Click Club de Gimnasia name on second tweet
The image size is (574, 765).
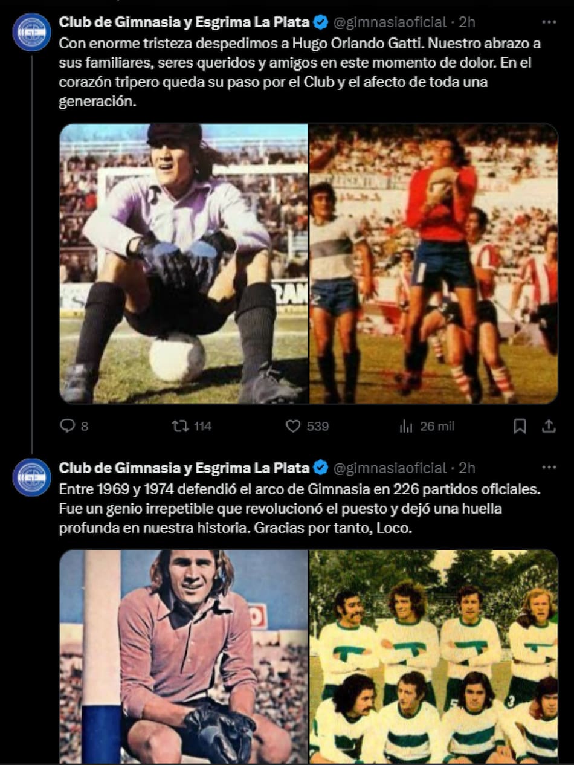184,468
